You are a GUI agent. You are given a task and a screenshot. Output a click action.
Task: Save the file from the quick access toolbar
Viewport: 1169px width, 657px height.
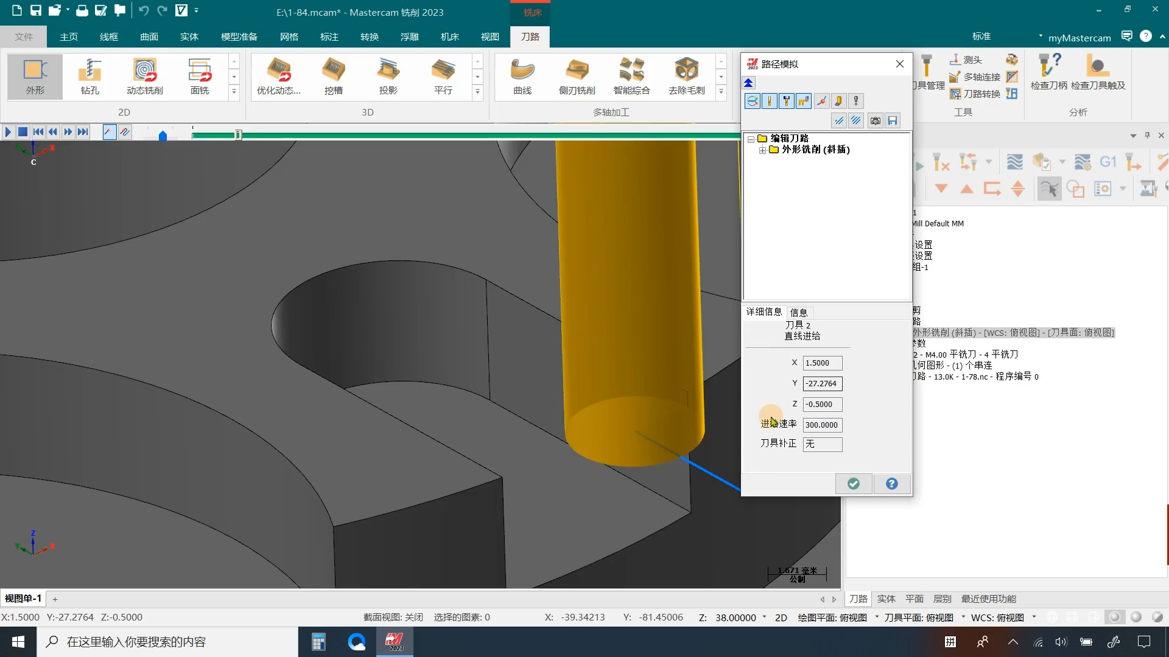[x=36, y=10]
